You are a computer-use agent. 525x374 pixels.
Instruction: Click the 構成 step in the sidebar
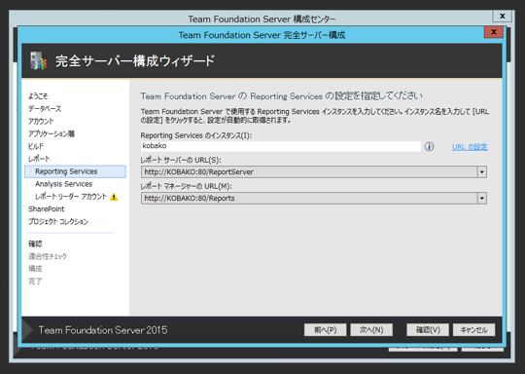35,269
